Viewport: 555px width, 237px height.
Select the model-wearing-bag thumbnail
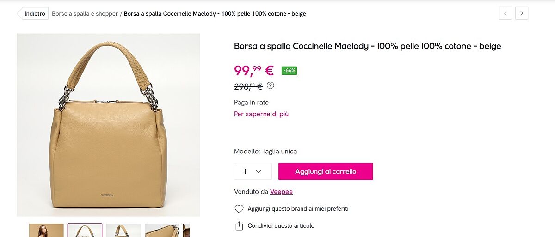pos(46,231)
